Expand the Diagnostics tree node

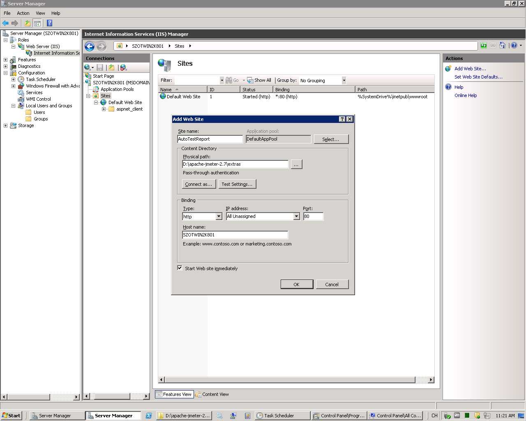tap(5, 66)
